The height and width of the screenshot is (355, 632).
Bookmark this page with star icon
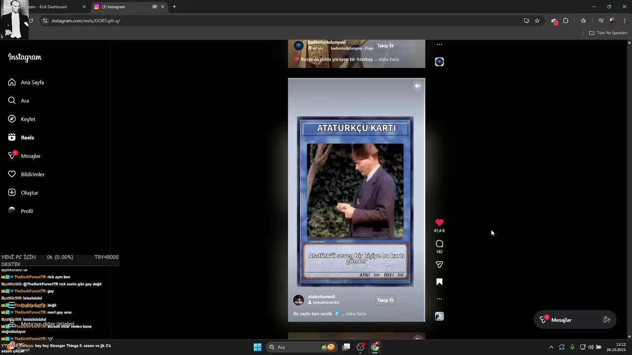point(537,21)
